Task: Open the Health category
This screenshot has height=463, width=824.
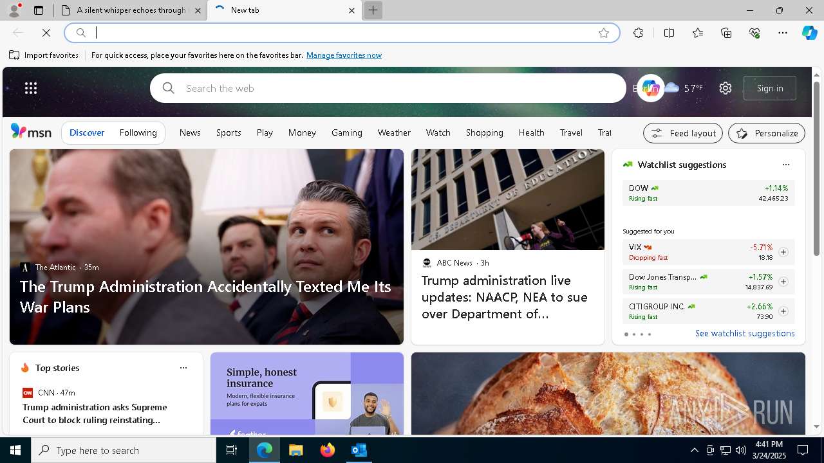Action: click(x=532, y=132)
